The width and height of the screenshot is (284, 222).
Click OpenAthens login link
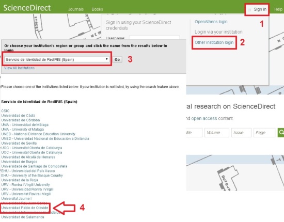coord(211,22)
